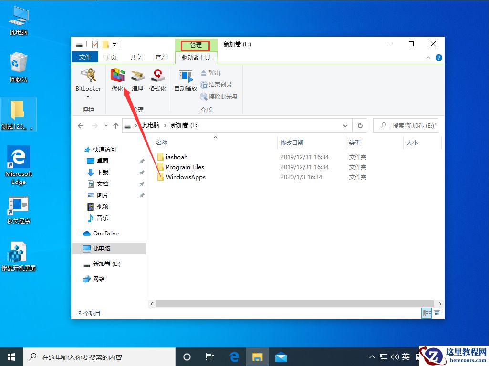Open the address bar history dropdown
This screenshot has height=366, width=489.
click(345, 125)
